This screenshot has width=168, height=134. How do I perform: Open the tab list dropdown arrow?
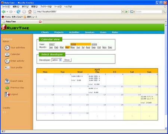[166, 22]
